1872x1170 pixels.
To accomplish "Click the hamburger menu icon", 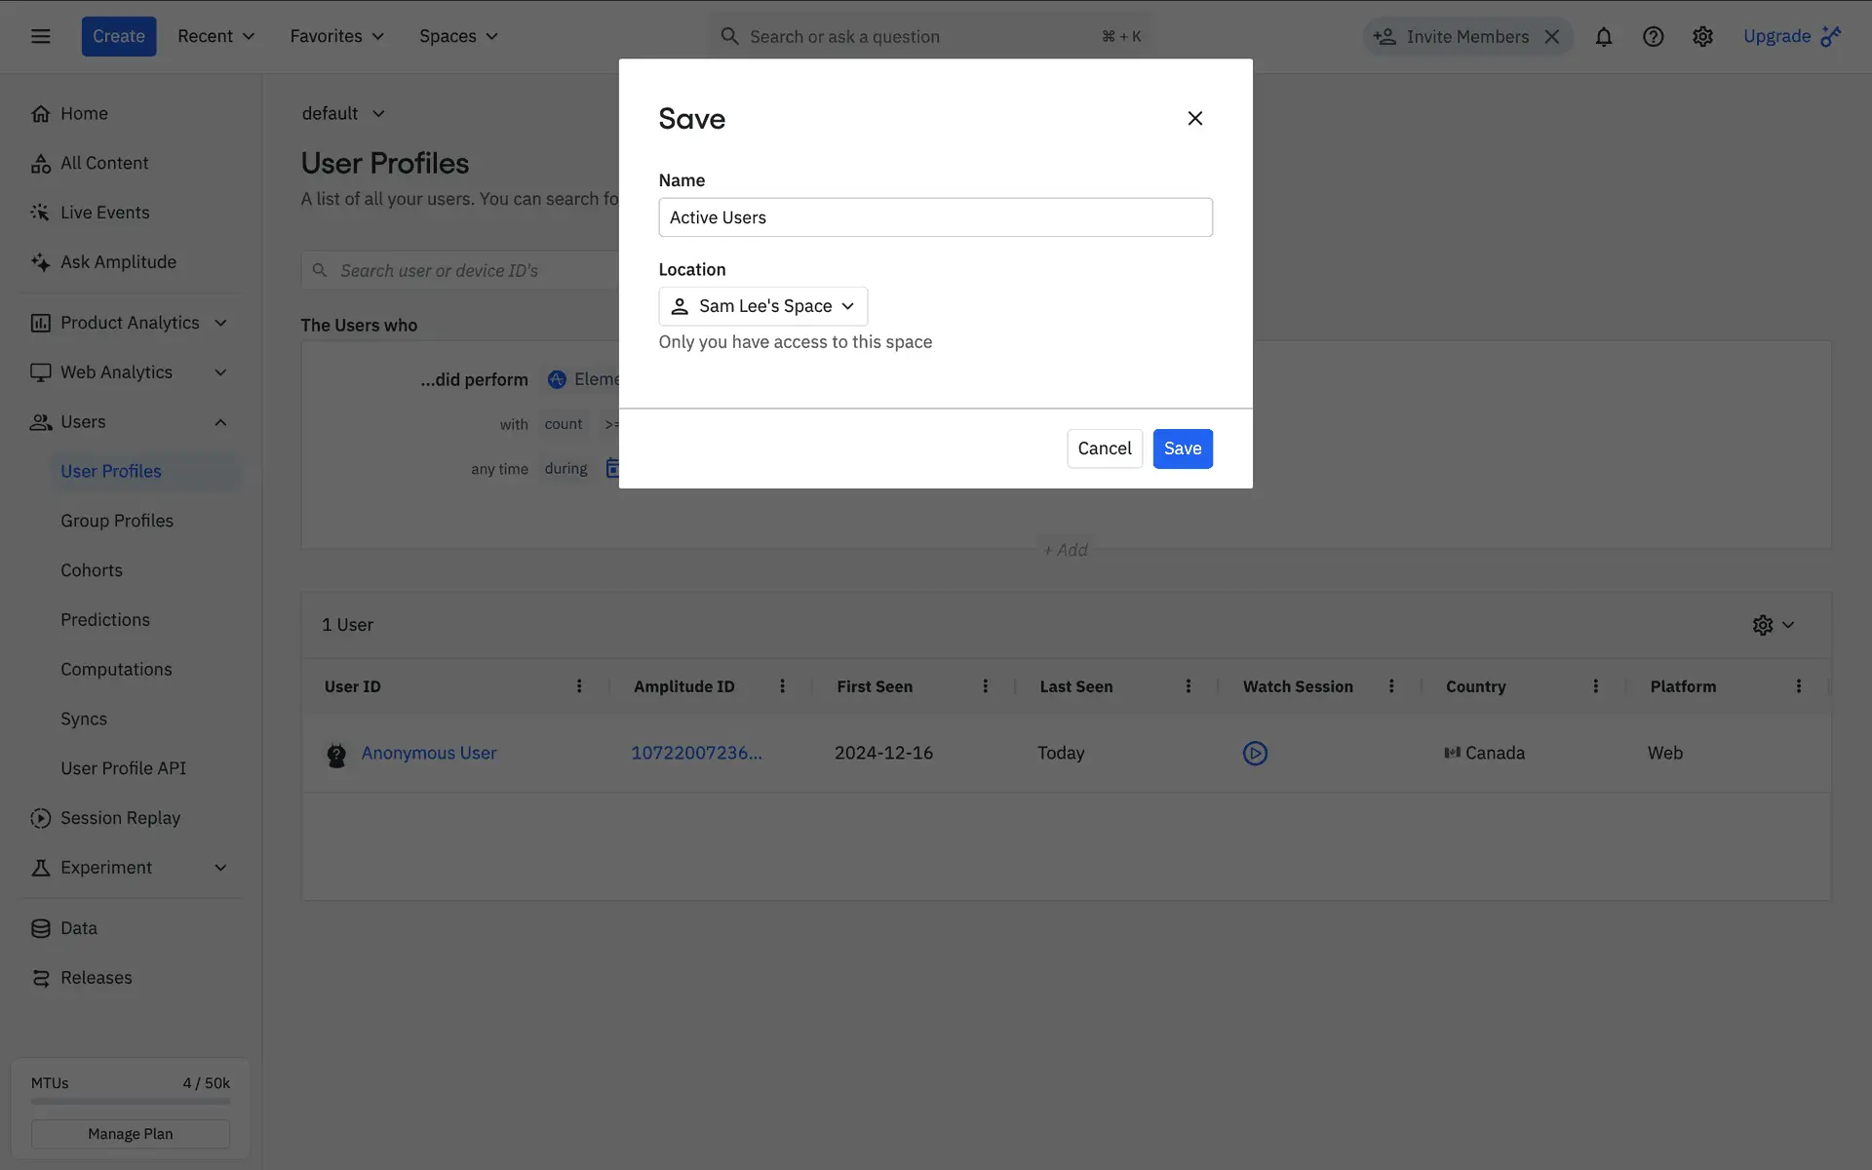I will [40, 36].
